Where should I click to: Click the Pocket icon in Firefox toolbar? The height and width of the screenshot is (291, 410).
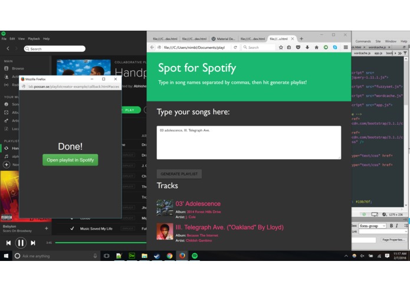tap(298, 47)
